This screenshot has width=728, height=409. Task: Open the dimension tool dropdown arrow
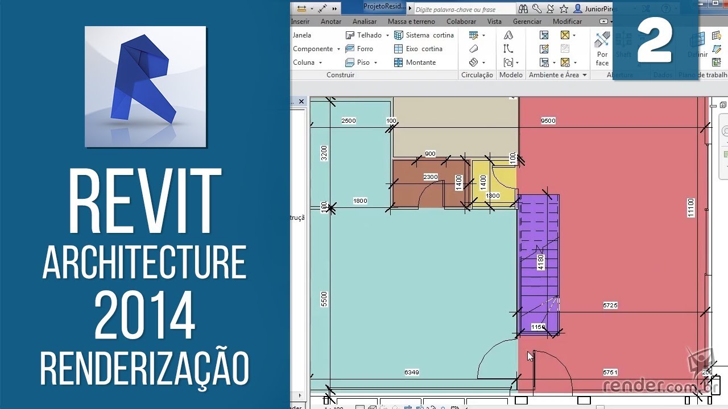coord(312,9)
